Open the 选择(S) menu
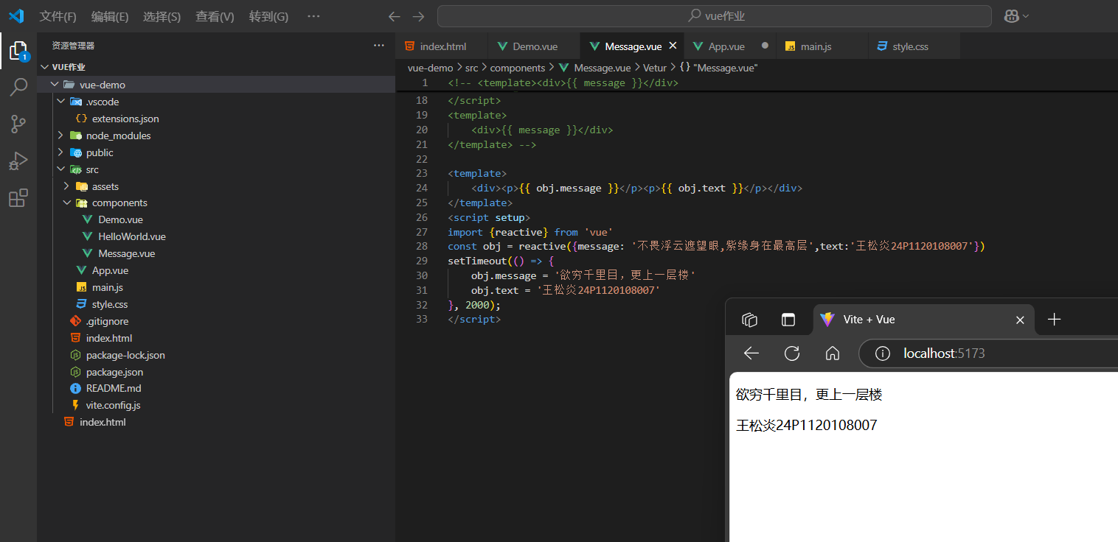Viewport: 1118px width, 542px height. tap(162, 16)
